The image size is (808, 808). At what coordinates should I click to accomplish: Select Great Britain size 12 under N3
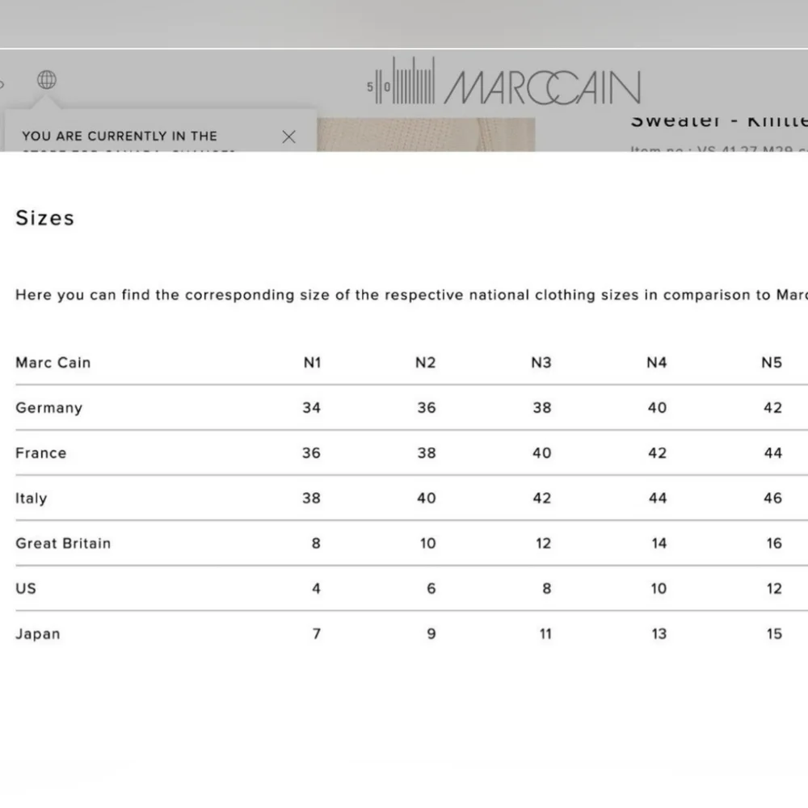(543, 544)
